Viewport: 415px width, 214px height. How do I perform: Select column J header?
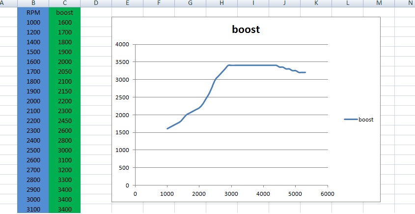[x=284, y=3]
